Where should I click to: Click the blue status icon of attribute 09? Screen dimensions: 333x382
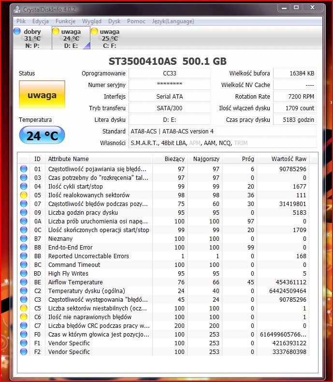[x=24, y=212]
